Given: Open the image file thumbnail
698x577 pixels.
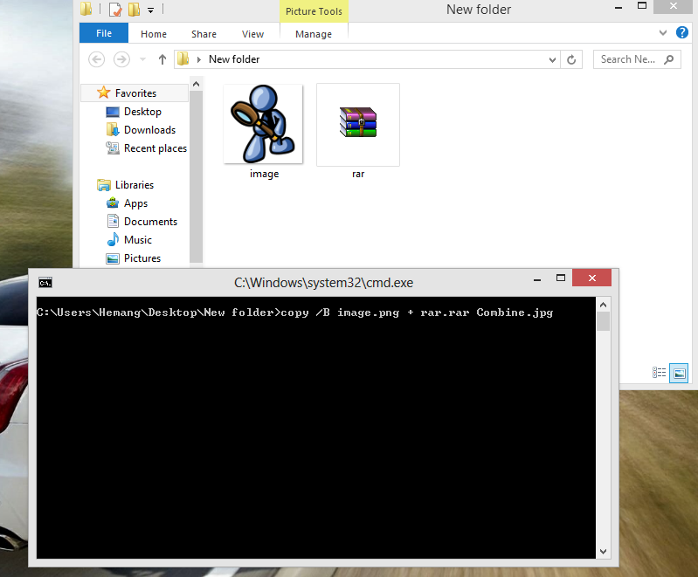Looking at the screenshot, I should (263, 124).
